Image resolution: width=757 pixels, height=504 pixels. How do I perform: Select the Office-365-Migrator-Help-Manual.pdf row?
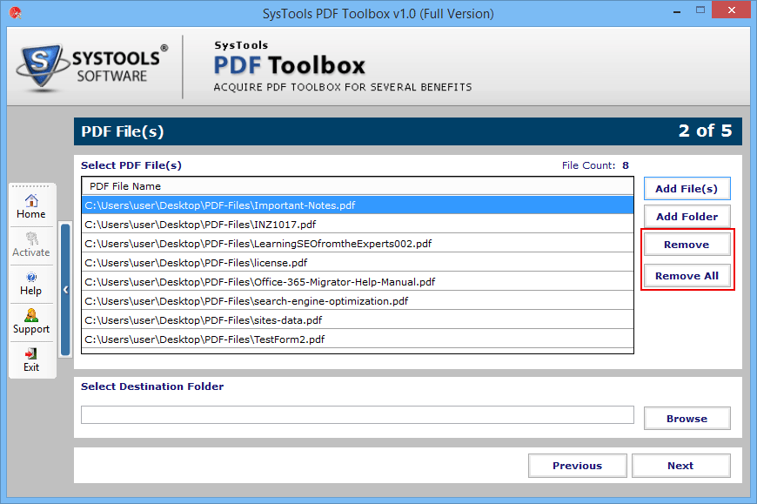pos(358,282)
